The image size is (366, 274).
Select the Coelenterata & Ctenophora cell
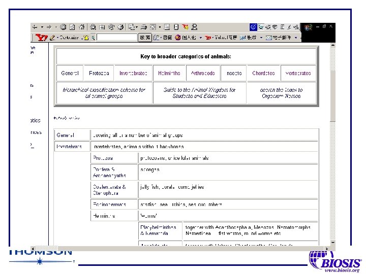tap(114, 190)
